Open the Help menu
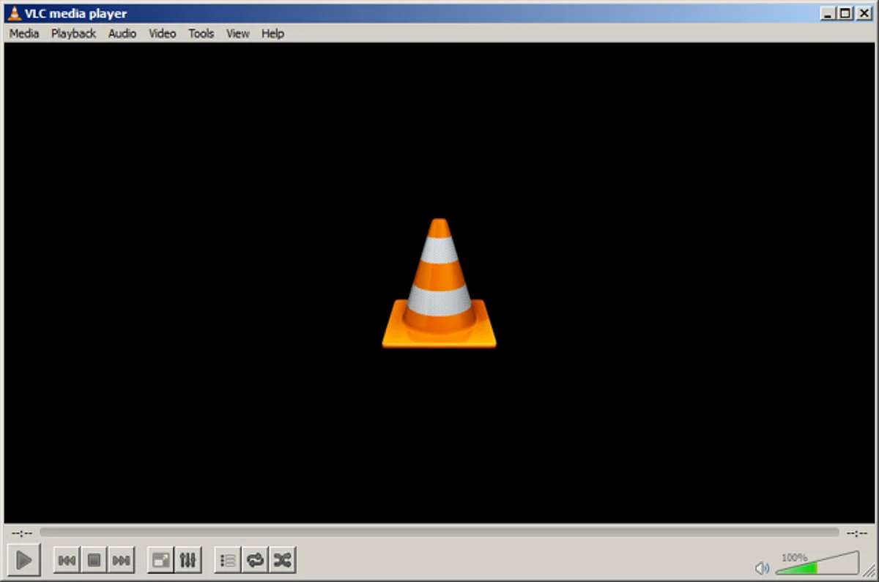Viewport: 879px width, 582px height. (x=272, y=33)
